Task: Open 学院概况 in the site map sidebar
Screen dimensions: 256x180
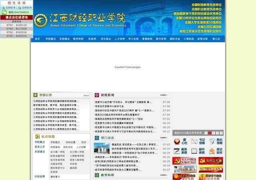Action: (40, 142)
